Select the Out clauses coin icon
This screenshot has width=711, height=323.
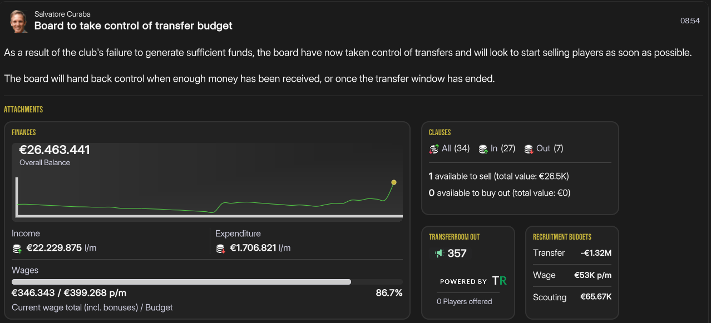(529, 149)
